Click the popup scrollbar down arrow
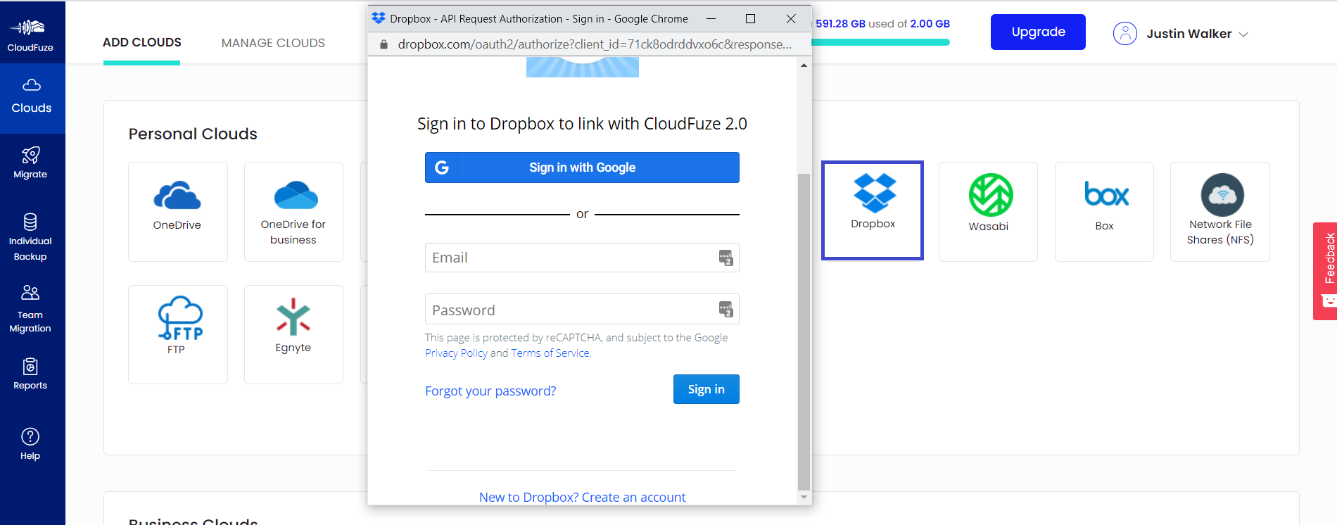 coord(804,498)
